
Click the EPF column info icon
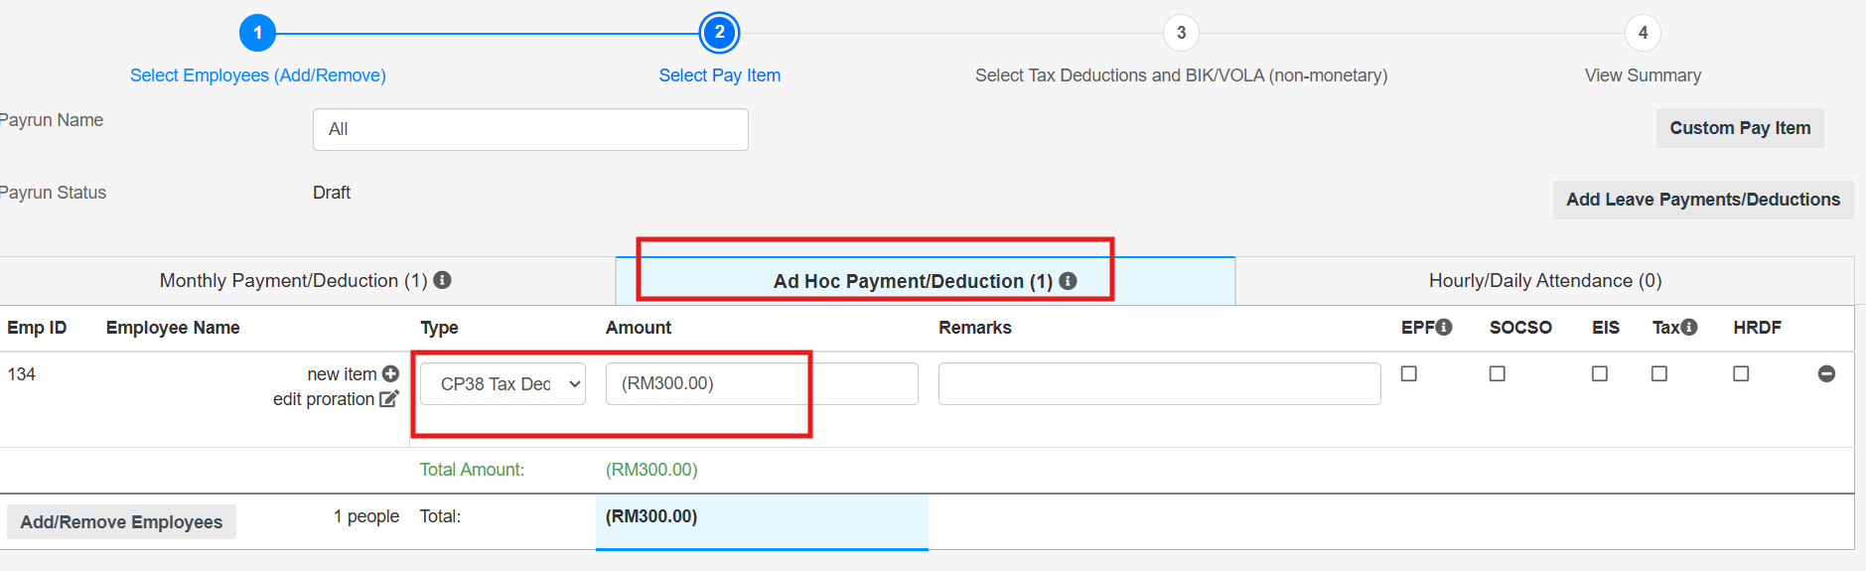(1444, 327)
